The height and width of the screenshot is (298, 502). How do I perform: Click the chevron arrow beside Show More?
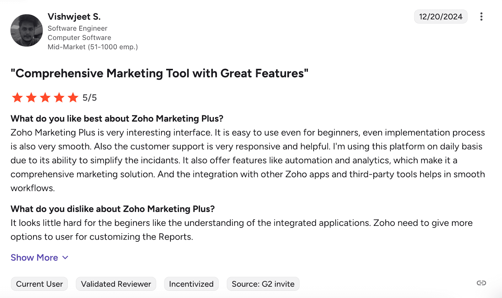[x=65, y=258]
